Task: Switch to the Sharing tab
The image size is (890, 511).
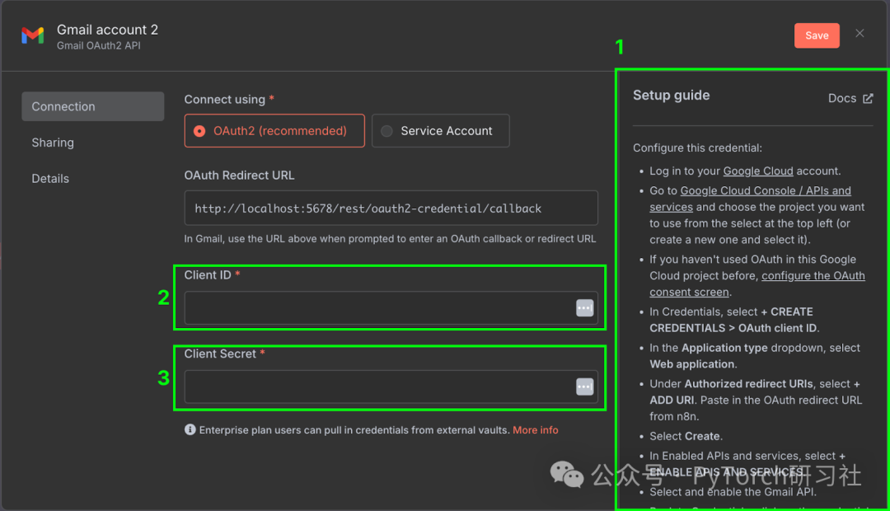Action: coord(53,143)
